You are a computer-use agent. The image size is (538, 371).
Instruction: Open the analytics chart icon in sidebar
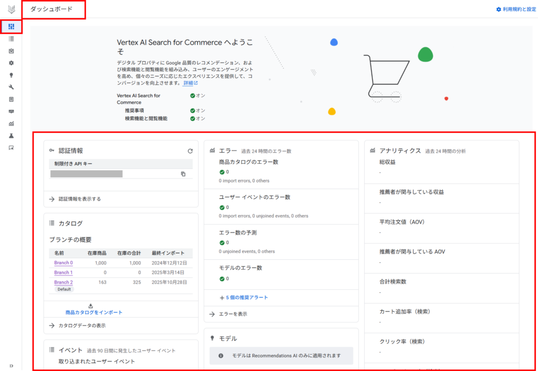[12, 124]
